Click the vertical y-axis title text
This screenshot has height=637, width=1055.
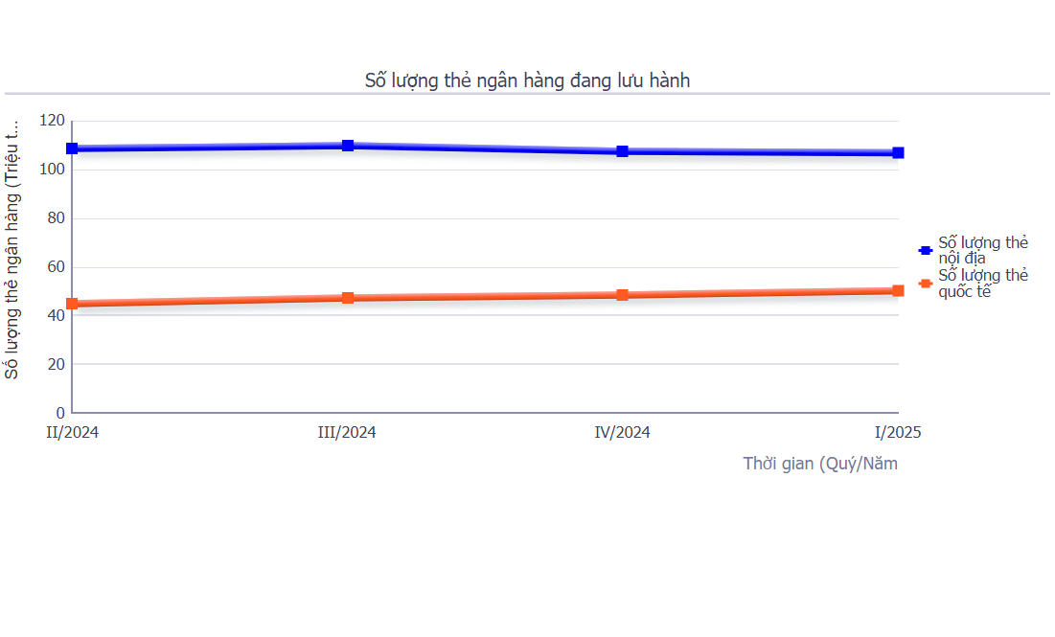12,249
